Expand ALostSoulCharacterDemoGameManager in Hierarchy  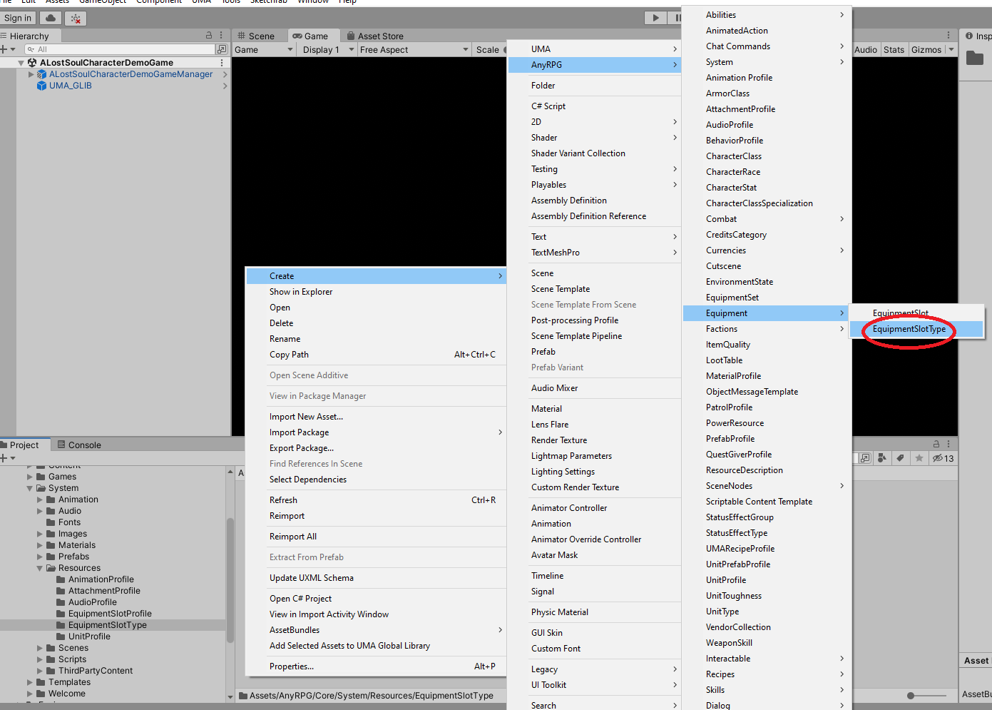click(x=31, y=74)
